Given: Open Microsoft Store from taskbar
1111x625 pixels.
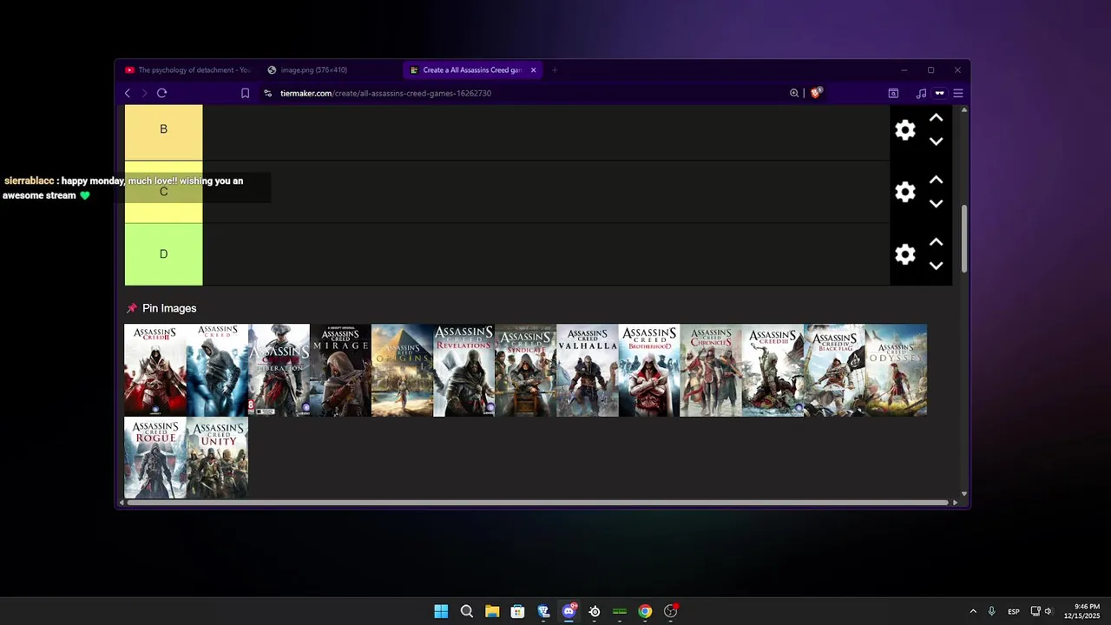Looking at the screenshot, I should pyautogui.click(x=517, y=611).
